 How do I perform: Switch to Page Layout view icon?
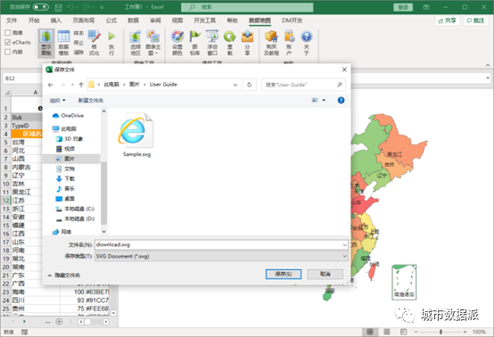pyautogui.click(x=387, y=332)
